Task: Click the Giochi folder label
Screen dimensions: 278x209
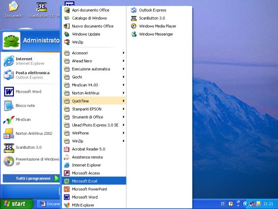Action: click(x=77, y=77)
